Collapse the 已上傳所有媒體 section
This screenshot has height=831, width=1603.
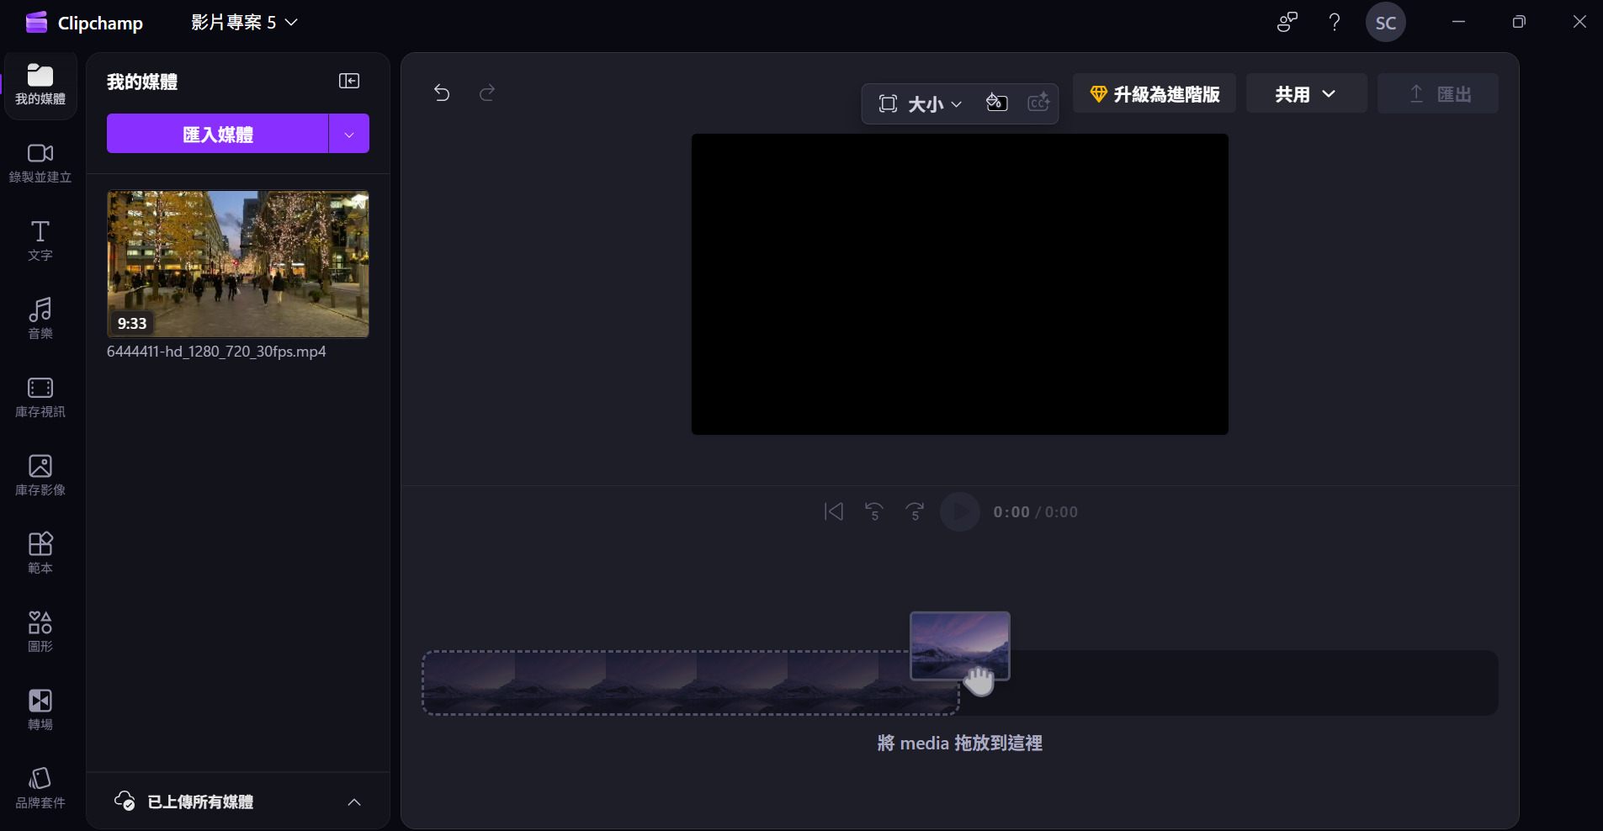pos(353,802)
